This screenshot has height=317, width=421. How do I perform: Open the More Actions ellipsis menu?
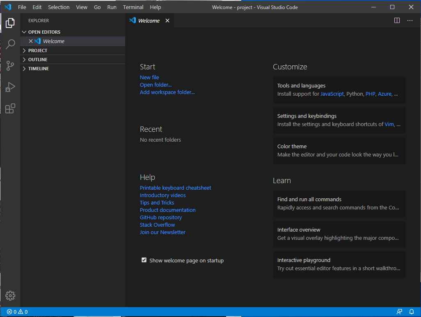click(410, 21)
